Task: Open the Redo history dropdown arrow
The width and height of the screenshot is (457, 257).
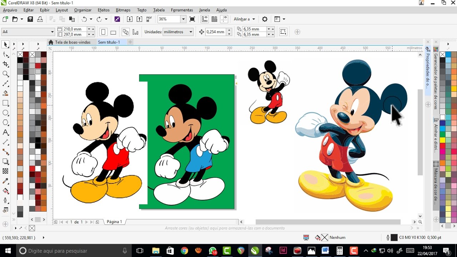Action: click(x=106, y=19)
